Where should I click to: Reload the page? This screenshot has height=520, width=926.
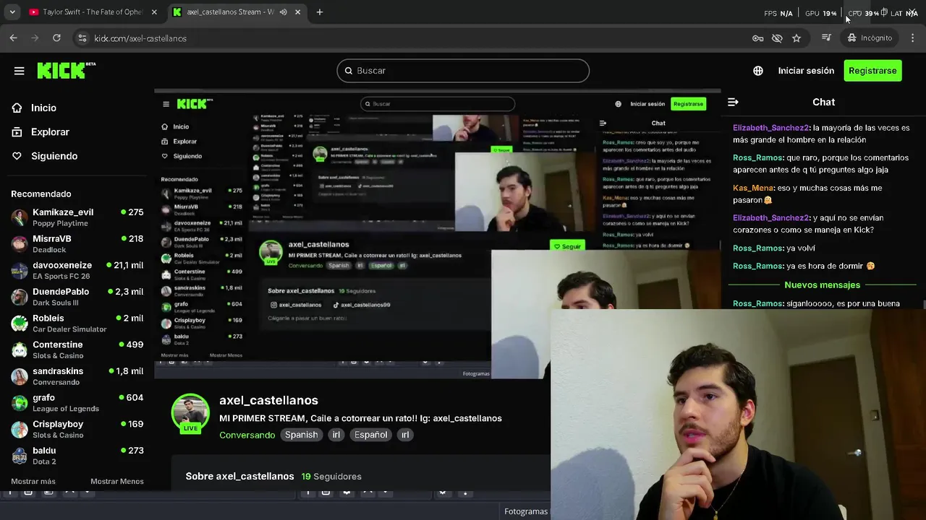(56, 38)
